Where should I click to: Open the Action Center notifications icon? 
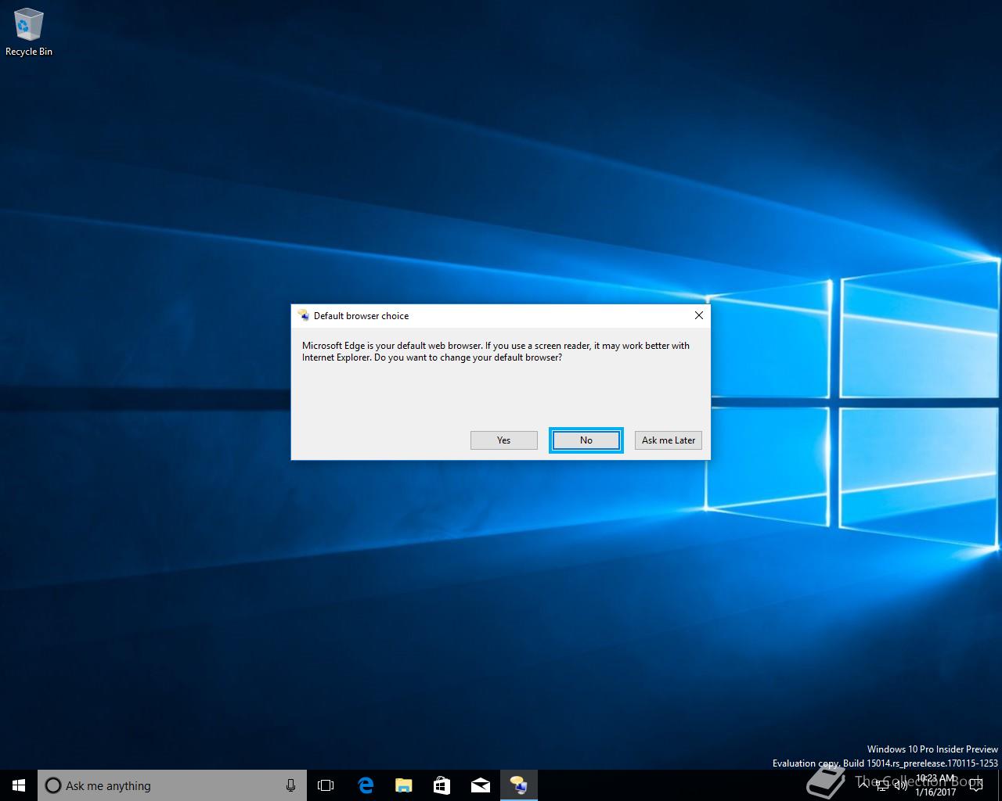(976, 785)
